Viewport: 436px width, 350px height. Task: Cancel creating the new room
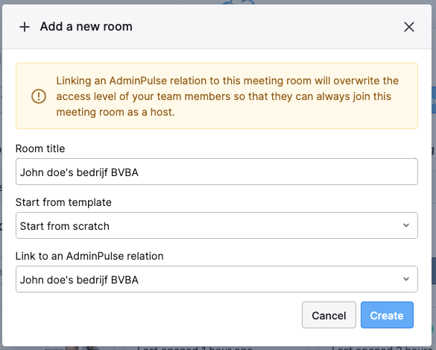pyautogui.click(x=329, y=315)
